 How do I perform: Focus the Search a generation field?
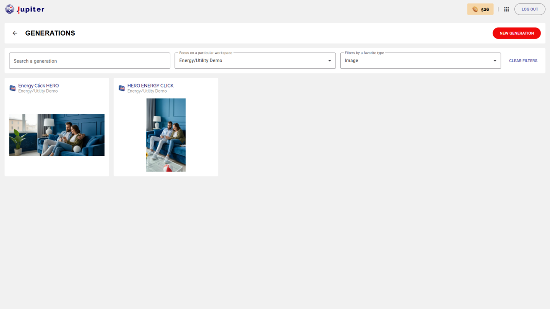(x=90, y=61)
